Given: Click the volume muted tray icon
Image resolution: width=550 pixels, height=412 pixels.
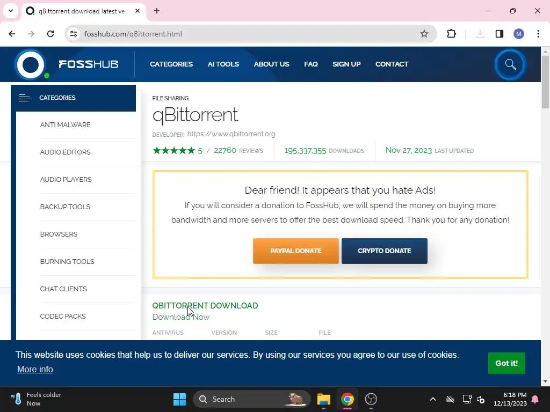Looking at the screenshot, I should (481, 399).
